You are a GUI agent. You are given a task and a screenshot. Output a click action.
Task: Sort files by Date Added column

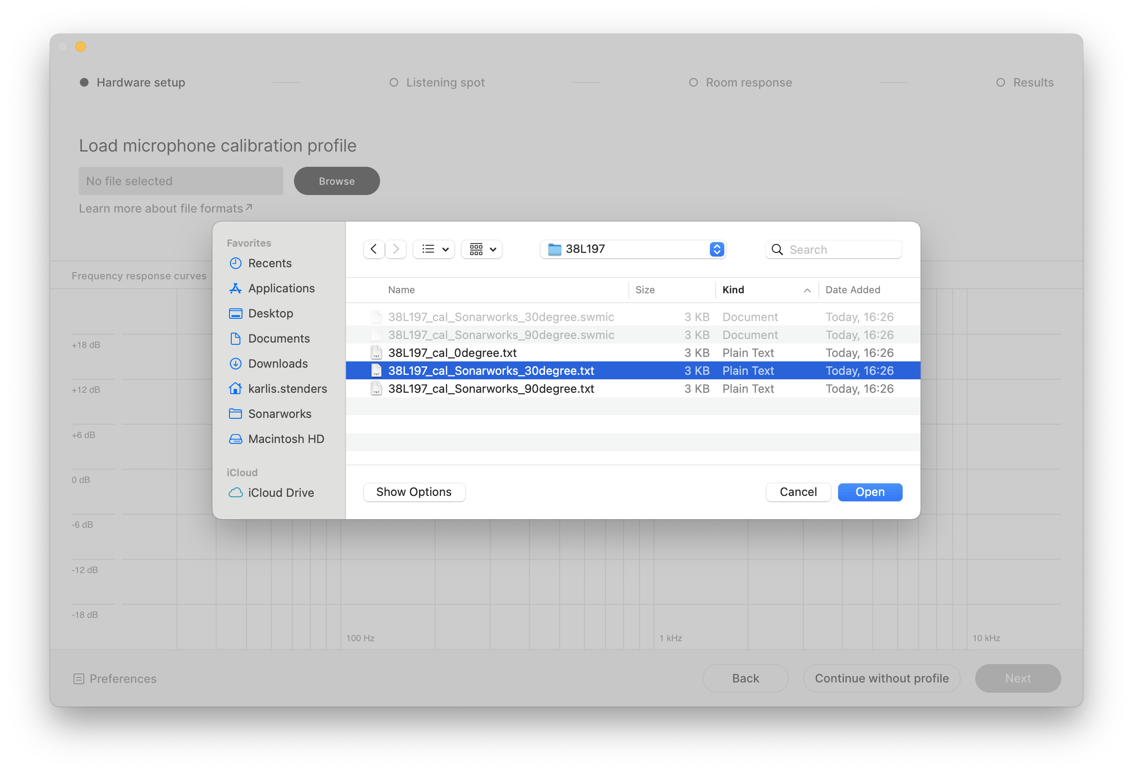853,290
